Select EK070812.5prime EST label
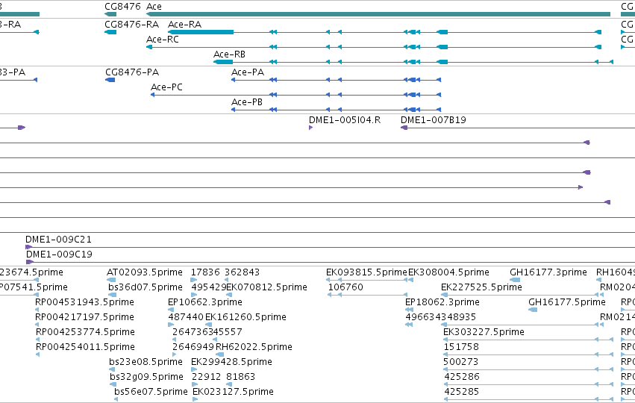The height and width of the screenshot is (403, 635). coord(266,287)
